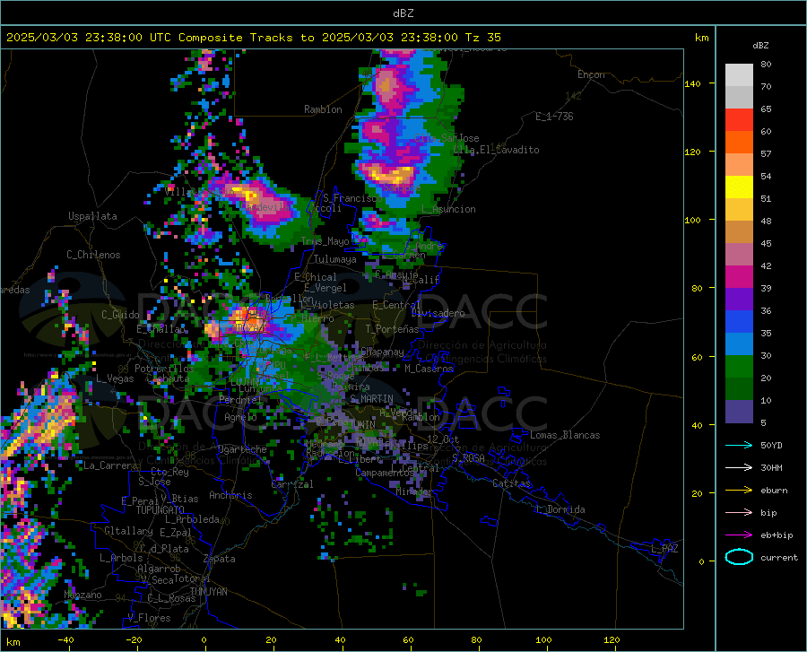
Task: Select the L_Vegas map label
Action: tap(115, 378)
